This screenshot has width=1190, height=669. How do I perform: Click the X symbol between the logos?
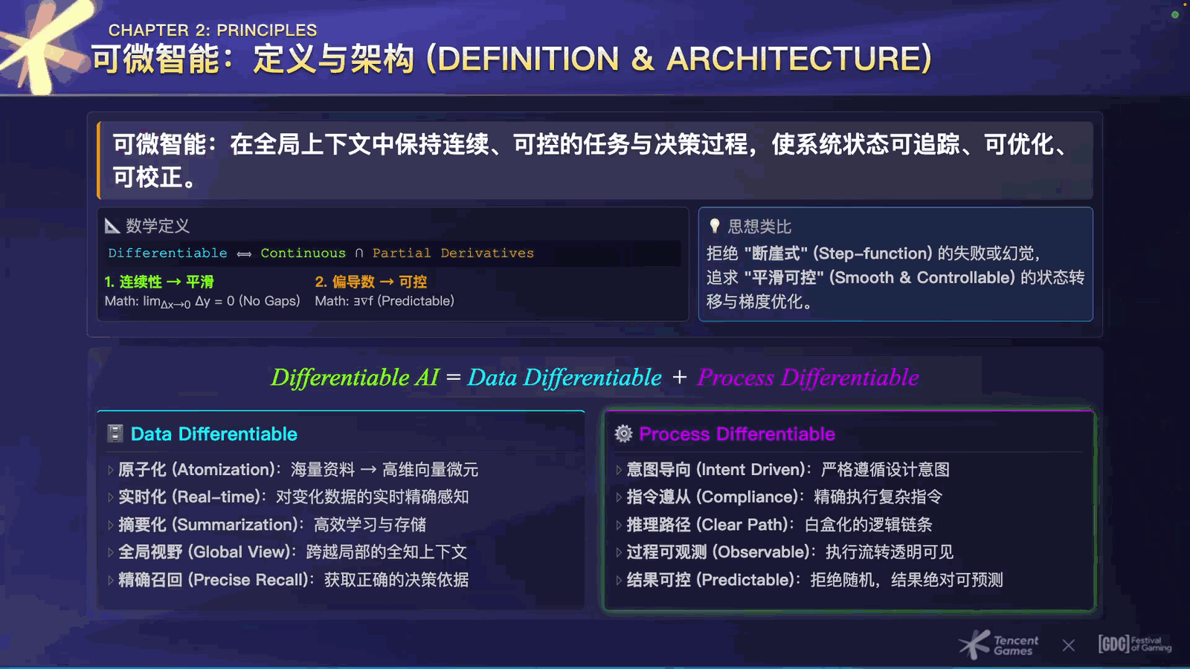1069,645
